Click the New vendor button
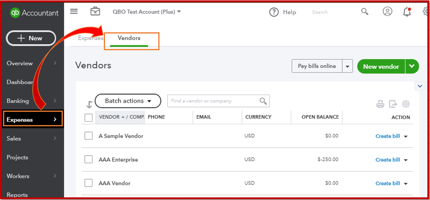This screenshot has width=430, height=200. pos(381,66)
